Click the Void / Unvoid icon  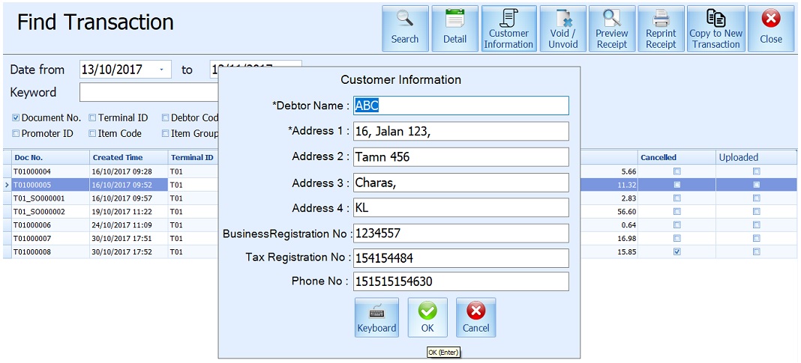pyautogui.click(x=562, y=28)
